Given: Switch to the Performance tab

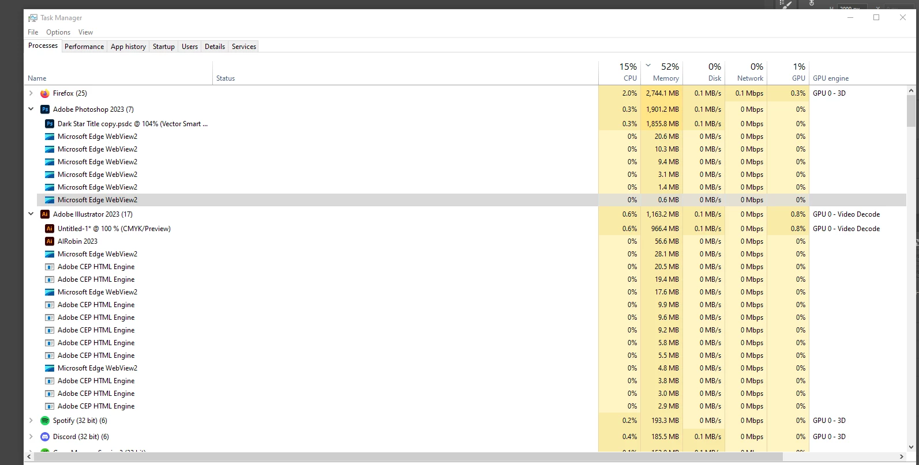Looking at the screenshot, I should tap(84, 47).
